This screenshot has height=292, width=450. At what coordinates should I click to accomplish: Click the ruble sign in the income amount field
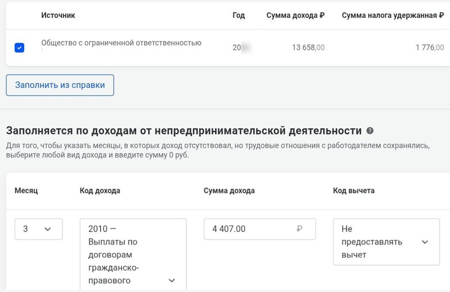(299, 229)
